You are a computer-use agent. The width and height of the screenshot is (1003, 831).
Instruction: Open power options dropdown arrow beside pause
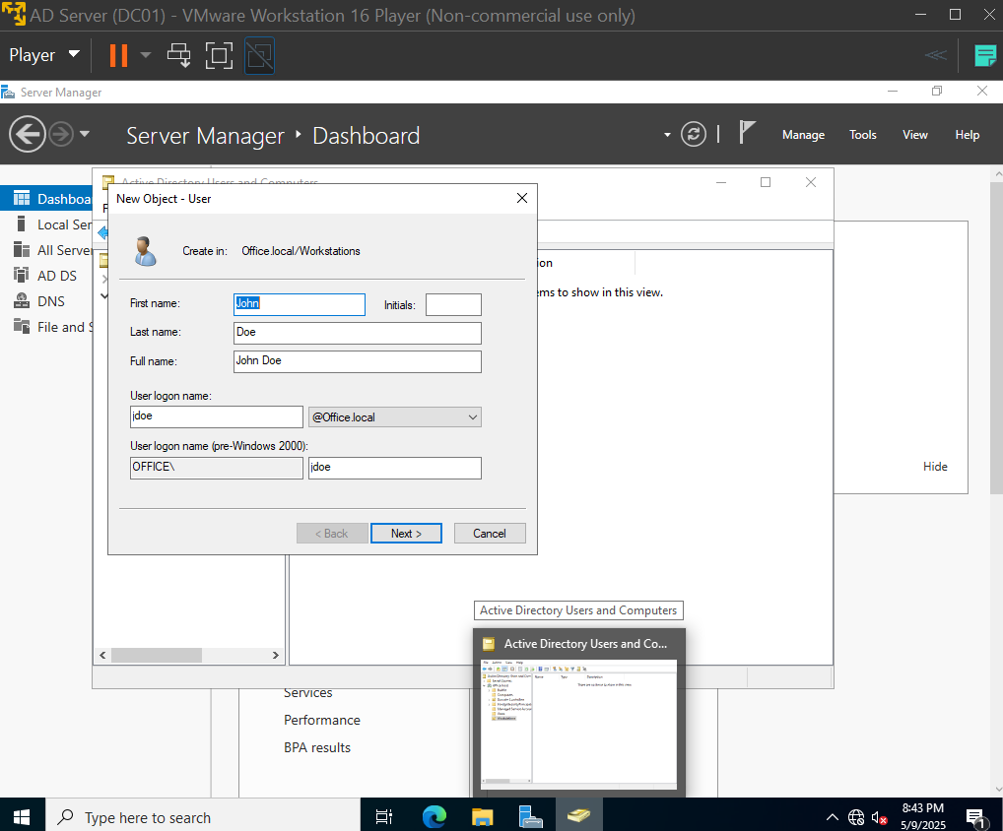pyautogui.click(x=146, y=55)
